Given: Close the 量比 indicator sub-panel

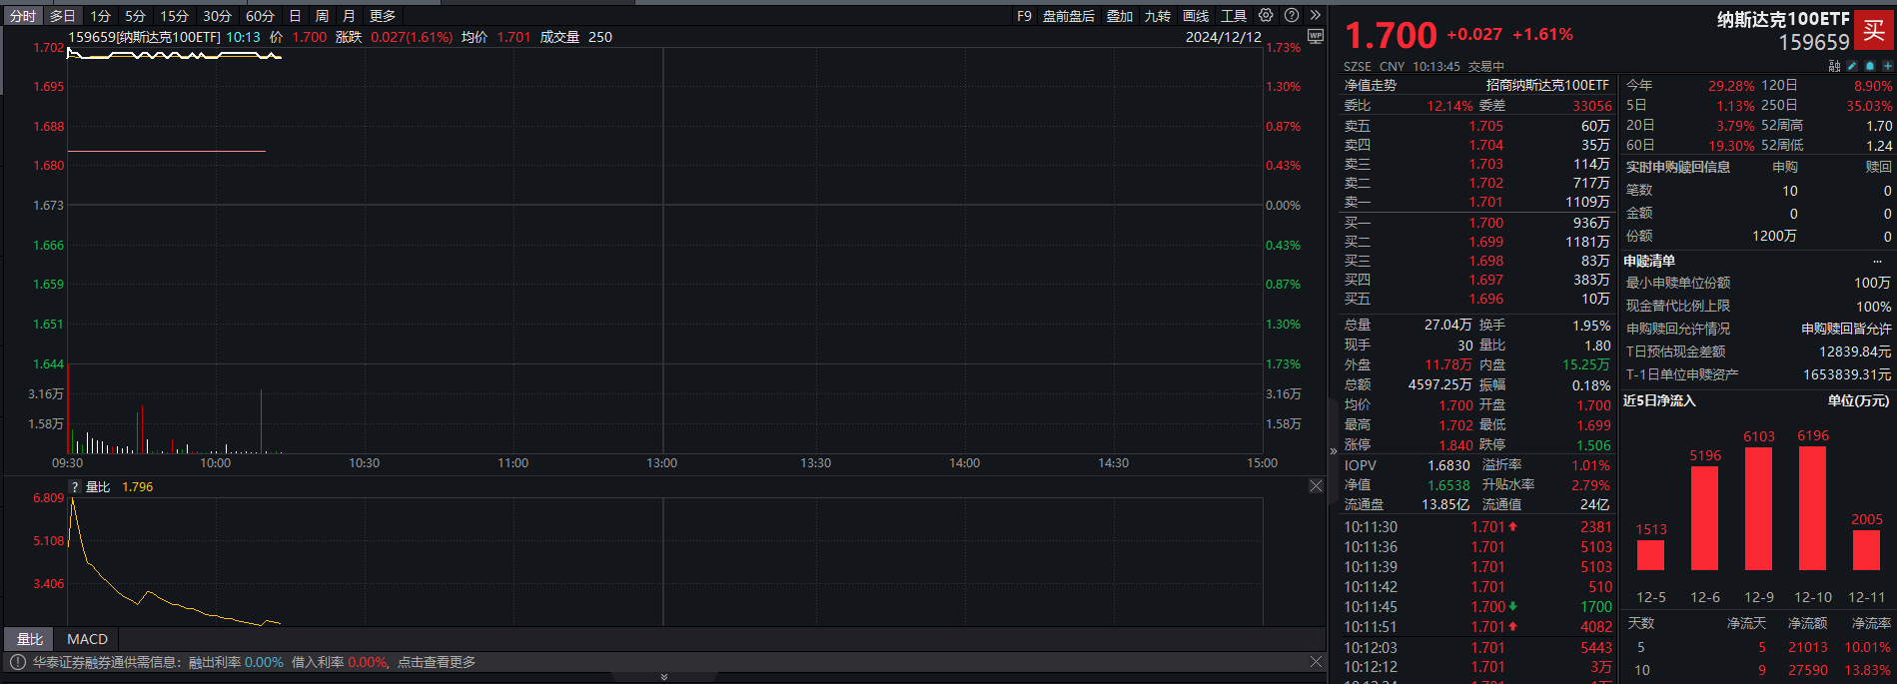Looking at the screenshot, I should coord(1316,486).
